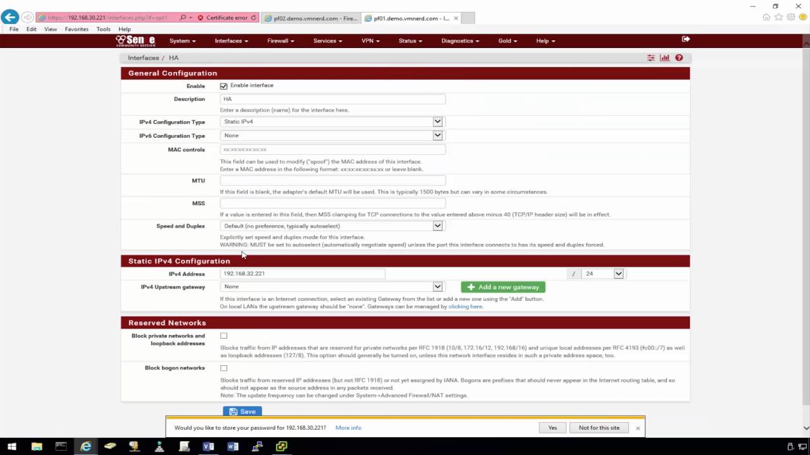The image size is (810, 455).
Task: Open the IE Tools gear icon
Action: pos(790,17)
